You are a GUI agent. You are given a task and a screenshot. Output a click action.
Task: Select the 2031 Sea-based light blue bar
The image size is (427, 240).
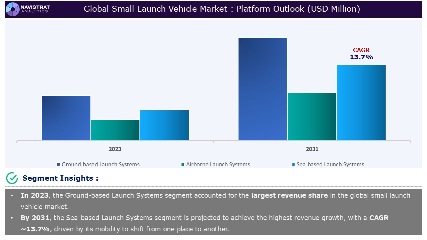[x=361, y=102]
